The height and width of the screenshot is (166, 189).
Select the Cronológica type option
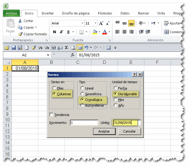click(82, 100)
